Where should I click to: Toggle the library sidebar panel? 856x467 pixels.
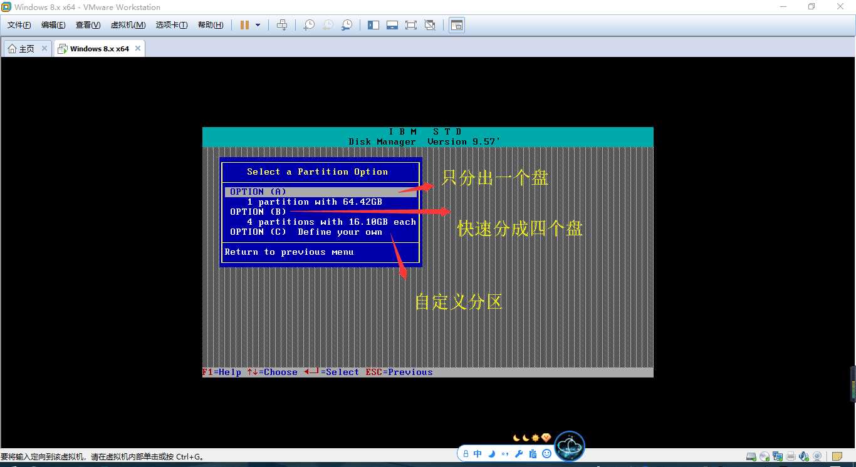[373, 25]
